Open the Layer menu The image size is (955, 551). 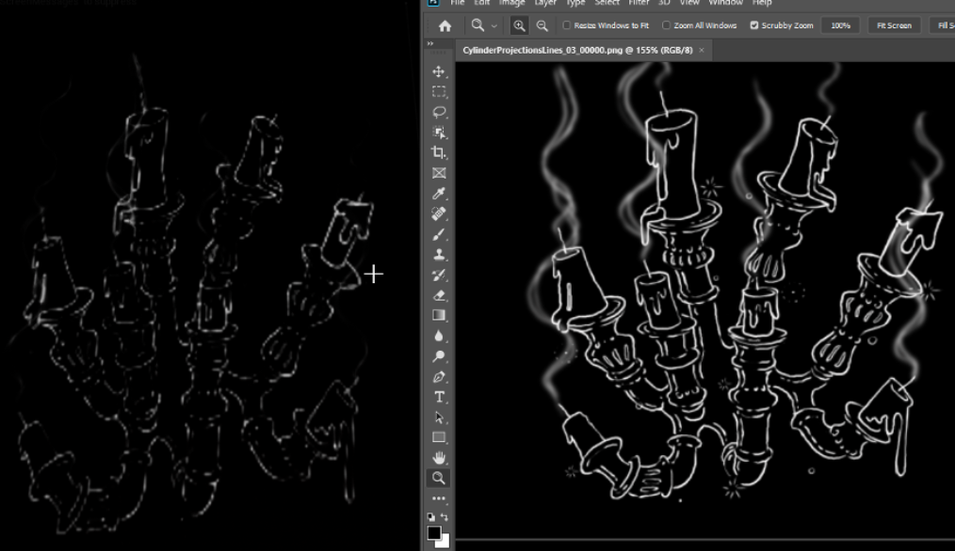point(545,3)
